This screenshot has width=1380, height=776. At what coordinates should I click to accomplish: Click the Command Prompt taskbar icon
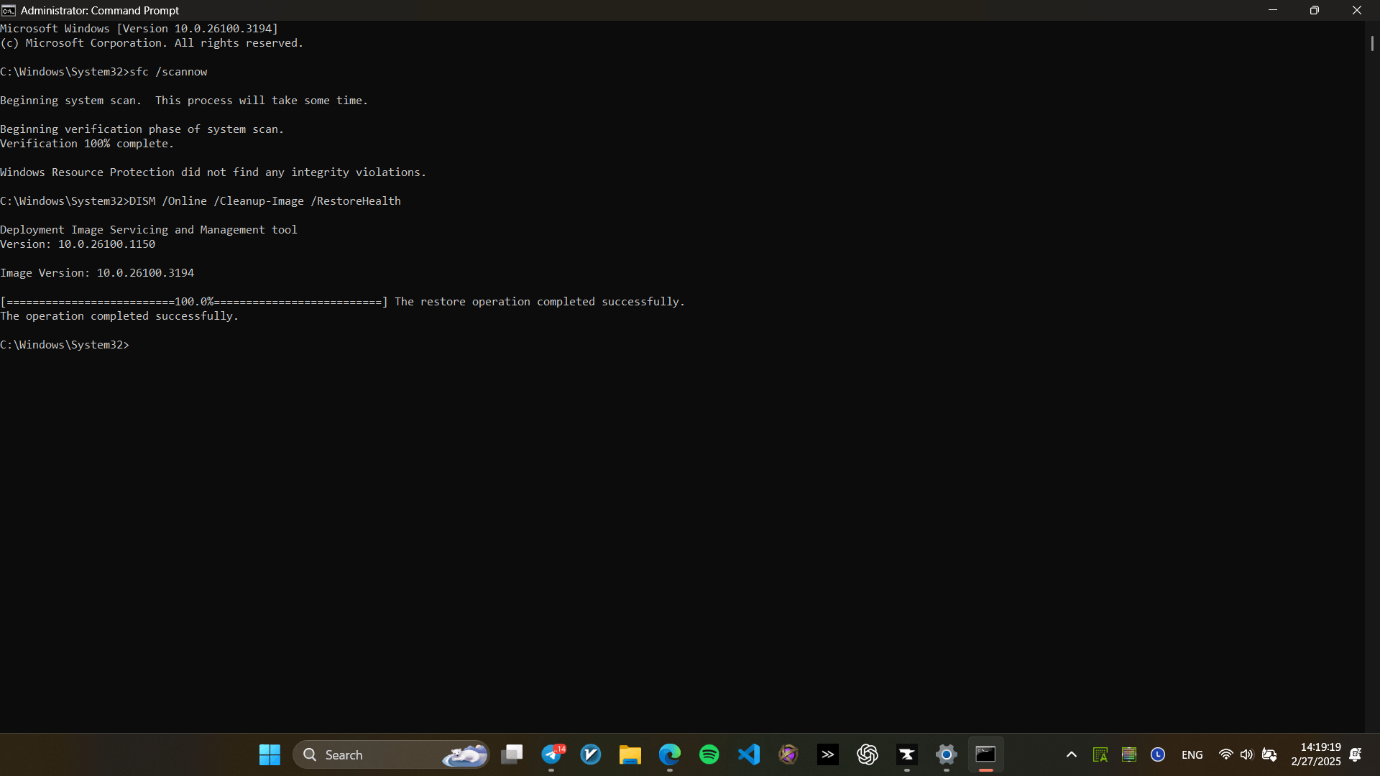(985, 754)
